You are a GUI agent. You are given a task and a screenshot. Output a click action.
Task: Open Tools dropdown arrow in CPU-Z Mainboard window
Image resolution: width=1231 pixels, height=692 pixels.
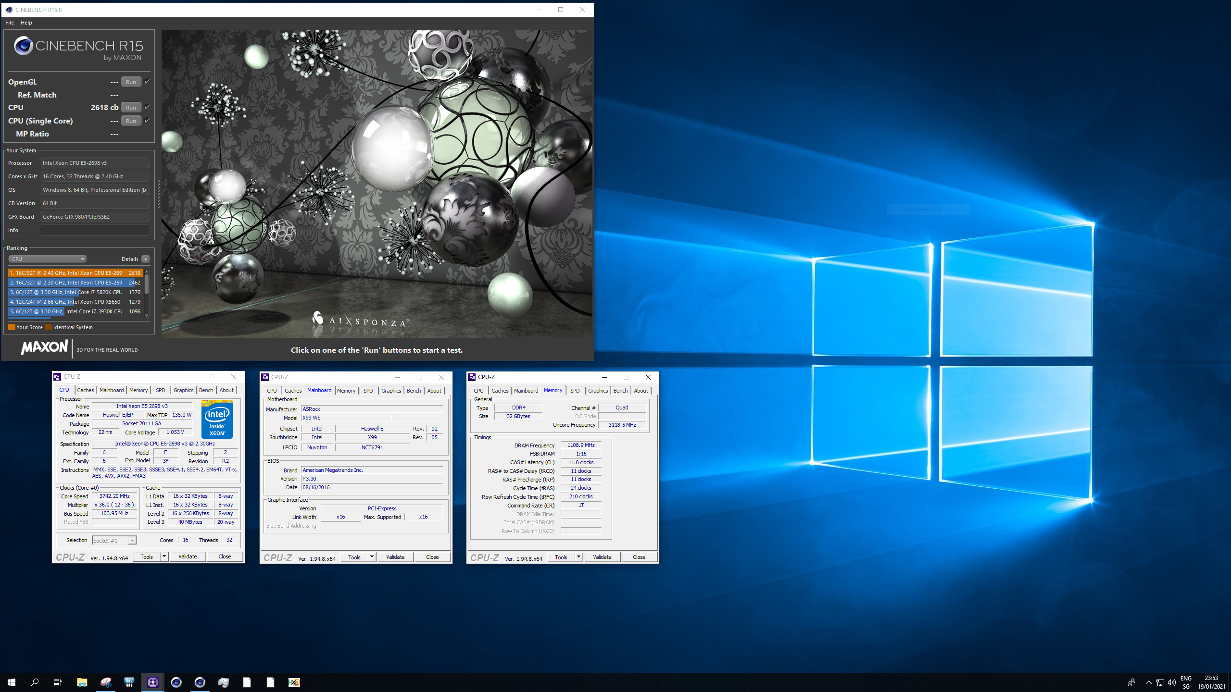(x=372, y=557)
